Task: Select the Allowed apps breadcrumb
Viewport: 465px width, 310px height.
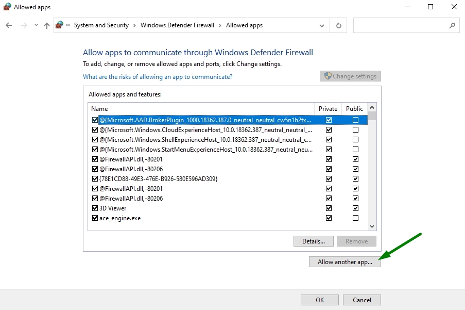Action: point(245,25)
